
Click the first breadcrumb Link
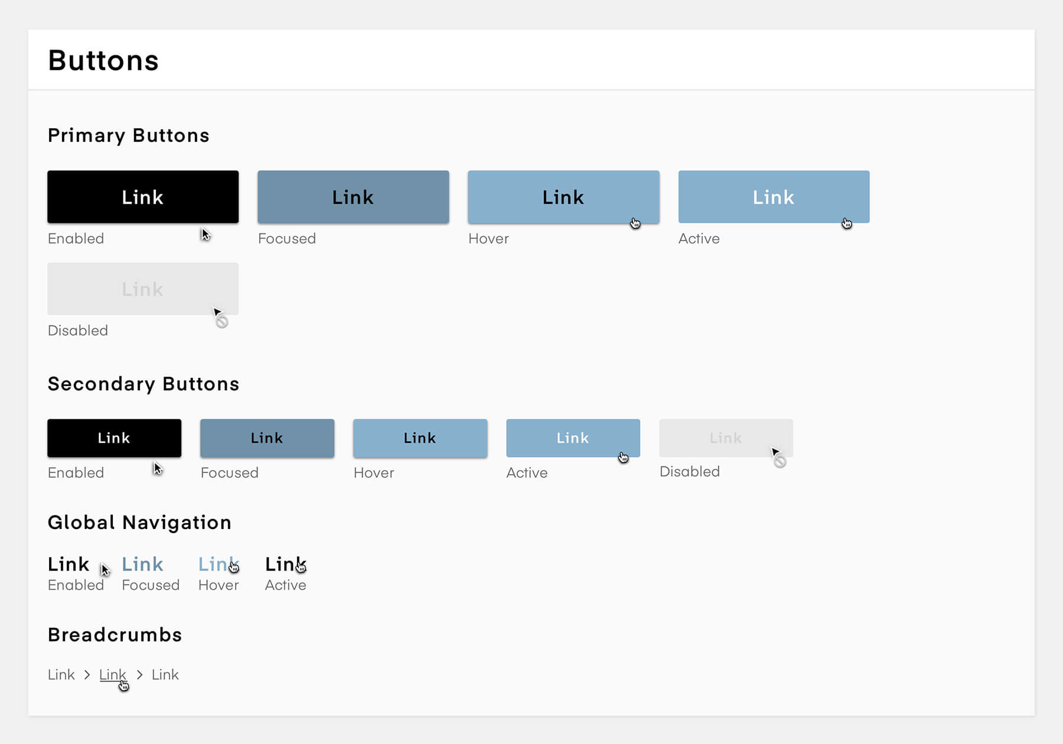[x=61, y=674]
